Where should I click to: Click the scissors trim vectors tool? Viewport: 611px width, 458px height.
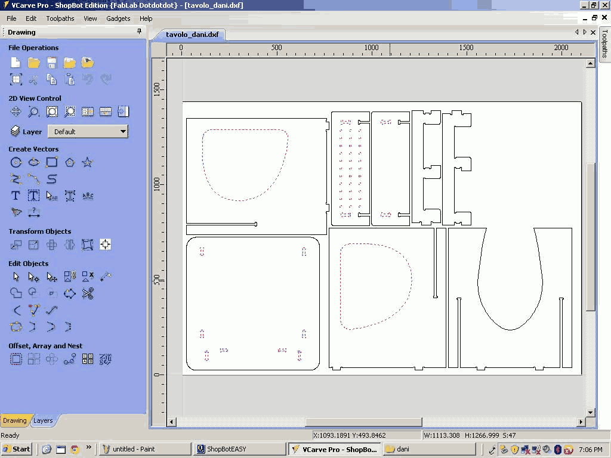88,293
